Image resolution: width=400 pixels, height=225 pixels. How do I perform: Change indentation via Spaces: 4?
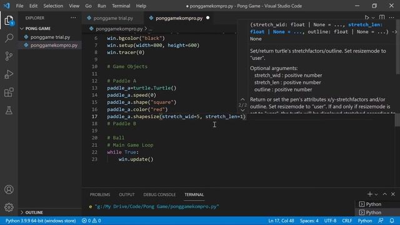[309, 221]
